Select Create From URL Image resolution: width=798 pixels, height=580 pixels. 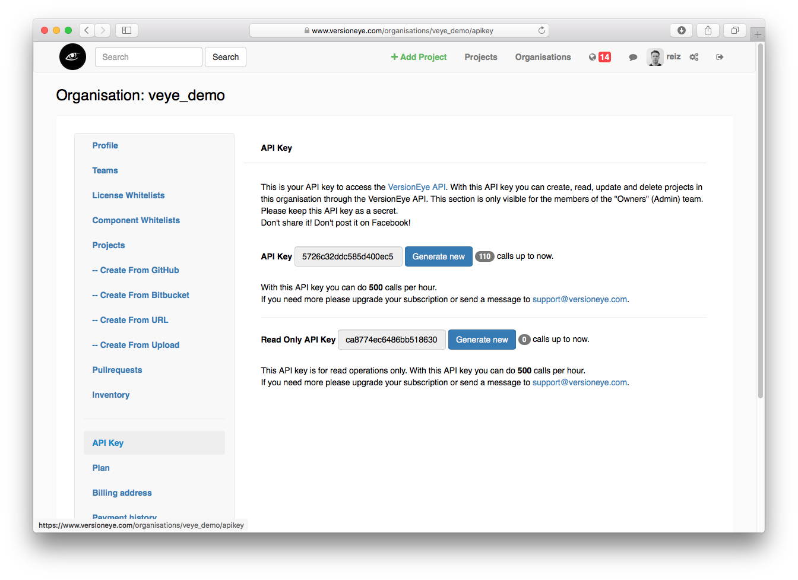point(130,320)
